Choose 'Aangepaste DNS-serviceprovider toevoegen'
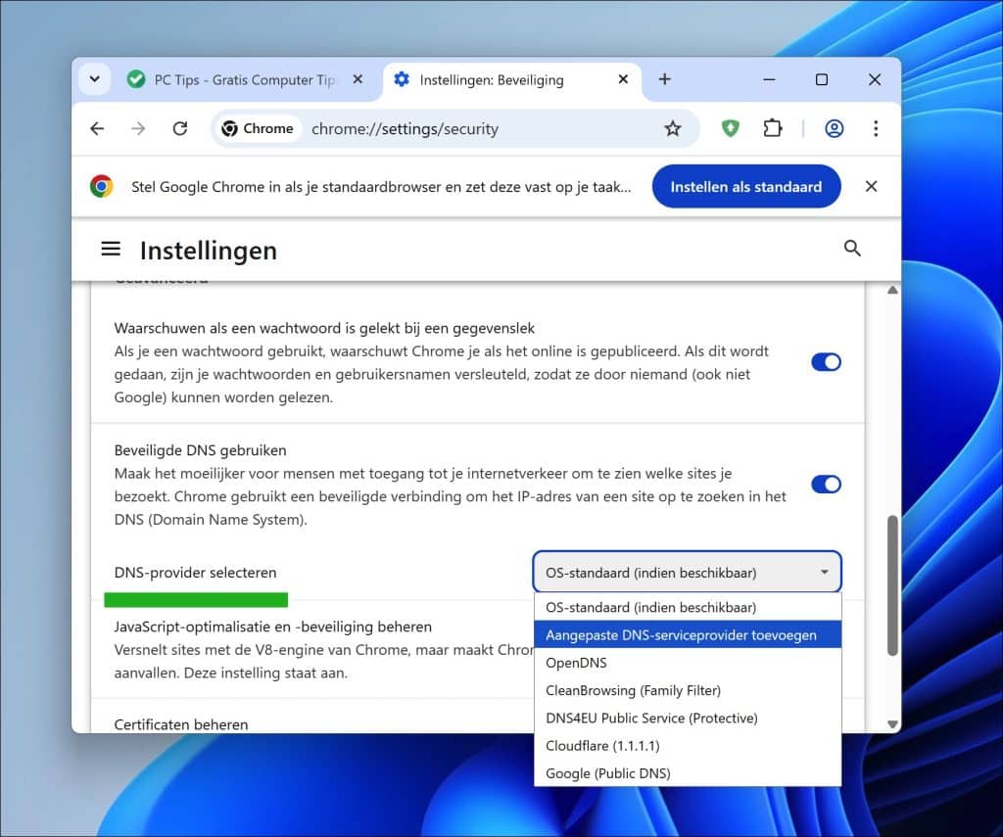Viewport: 1003px width, 837px height. [687, 634]
